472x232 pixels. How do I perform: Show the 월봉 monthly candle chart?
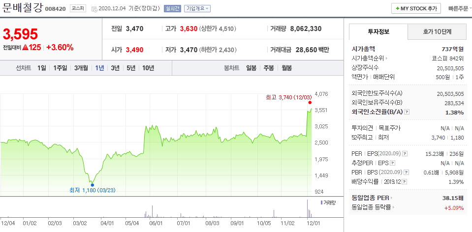pyautogui.click(x=286, y=68)
